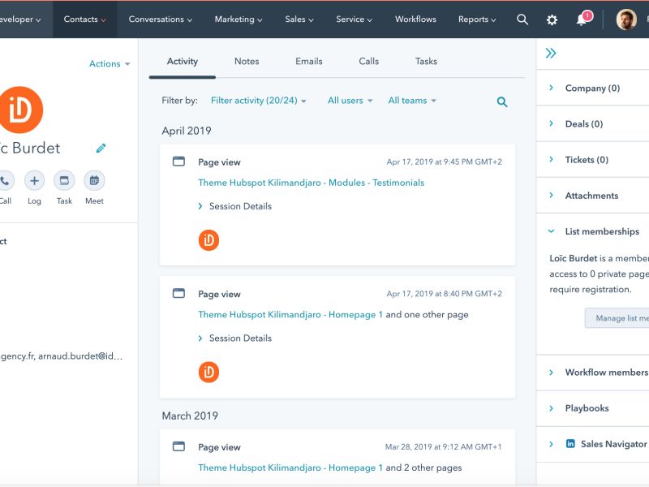Open the All teams filter dropdown
Viewport: 649px width, 487px height.
(412, 101)
